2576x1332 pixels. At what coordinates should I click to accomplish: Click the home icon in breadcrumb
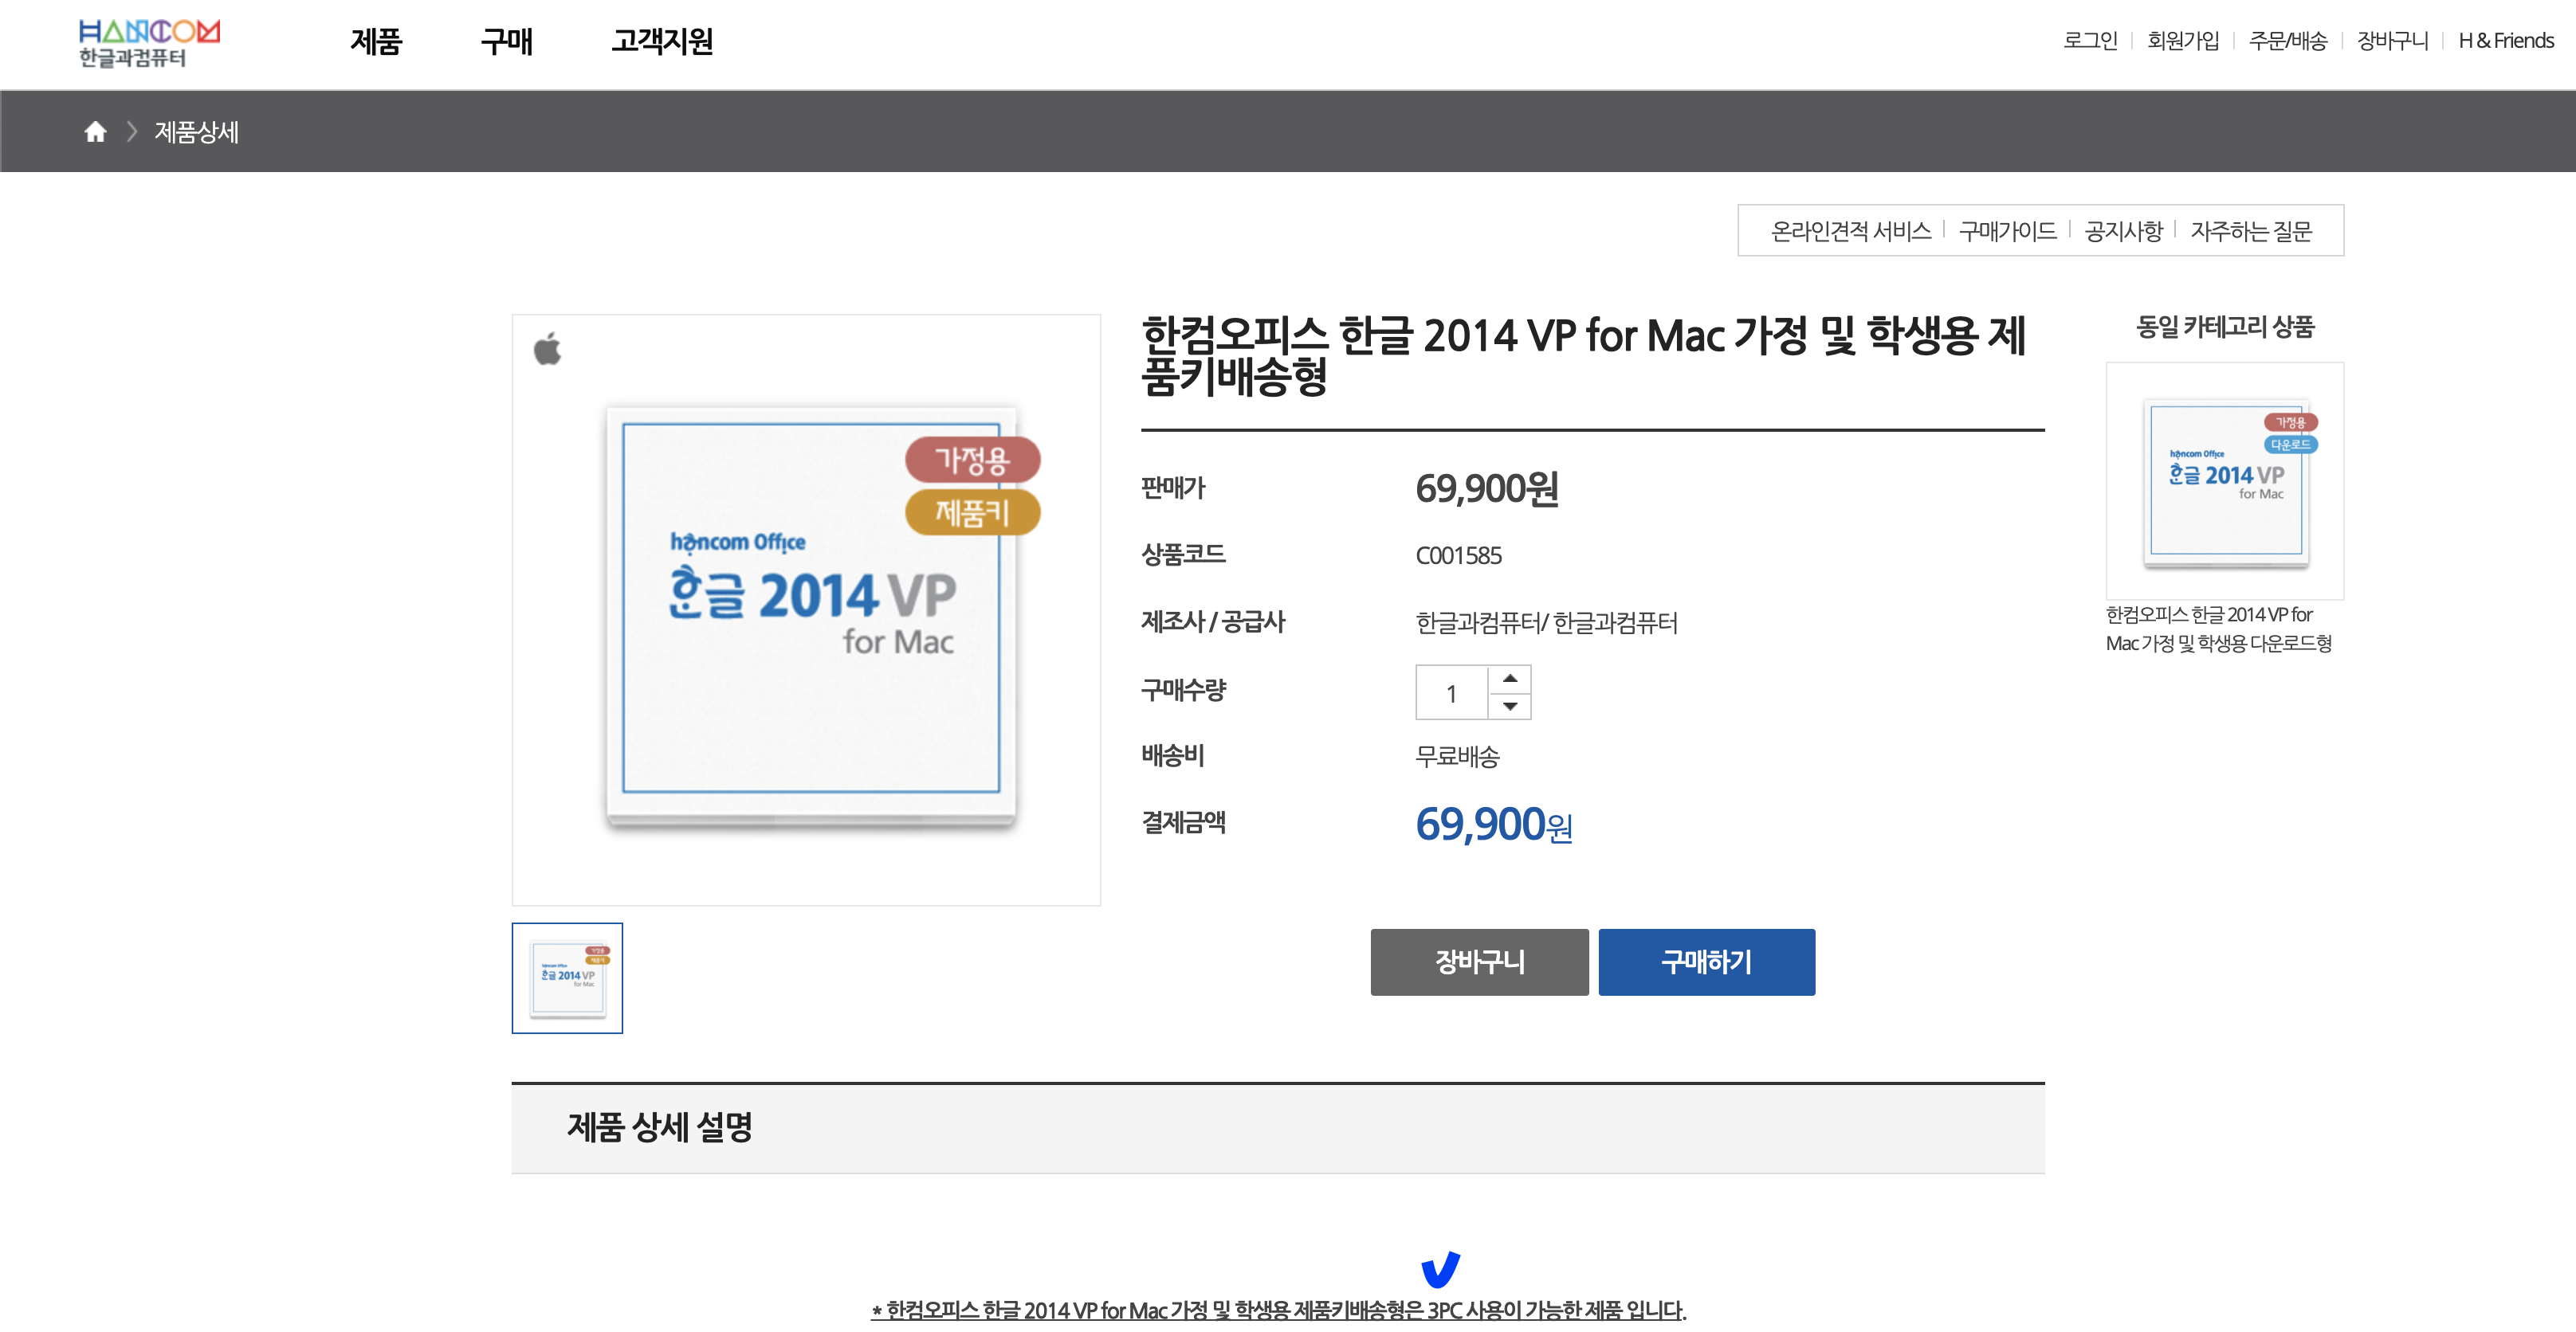[95, 132]
